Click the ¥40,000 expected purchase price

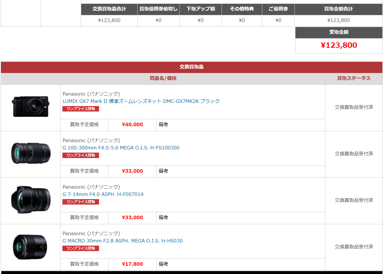(132, 125)
